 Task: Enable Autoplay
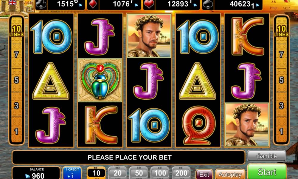point(230,174)
